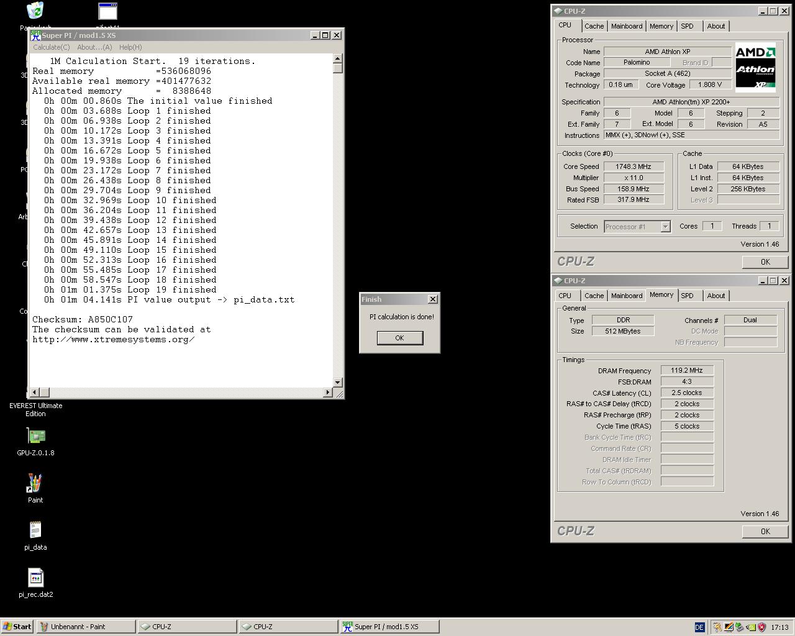Click the CAS# Latency value 2.5 clocks
The height and width of the screenshot is (636, 795).
[687, 393]
